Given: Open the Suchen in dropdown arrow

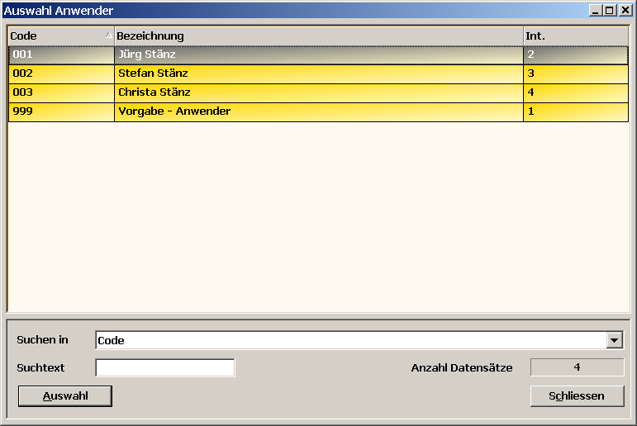Looking at the screenshot, I should click(614, 340).
